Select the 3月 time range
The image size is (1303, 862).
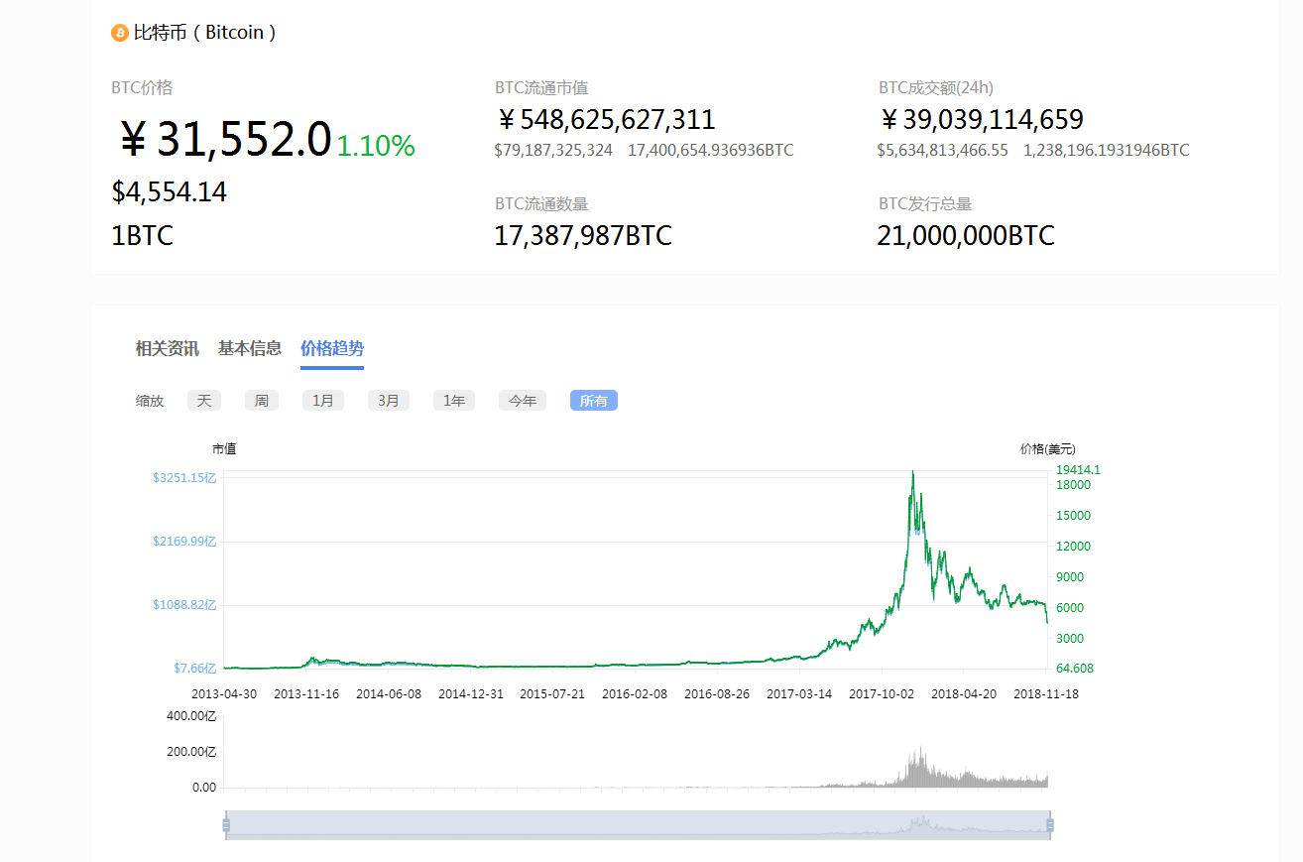click(388, 400)
